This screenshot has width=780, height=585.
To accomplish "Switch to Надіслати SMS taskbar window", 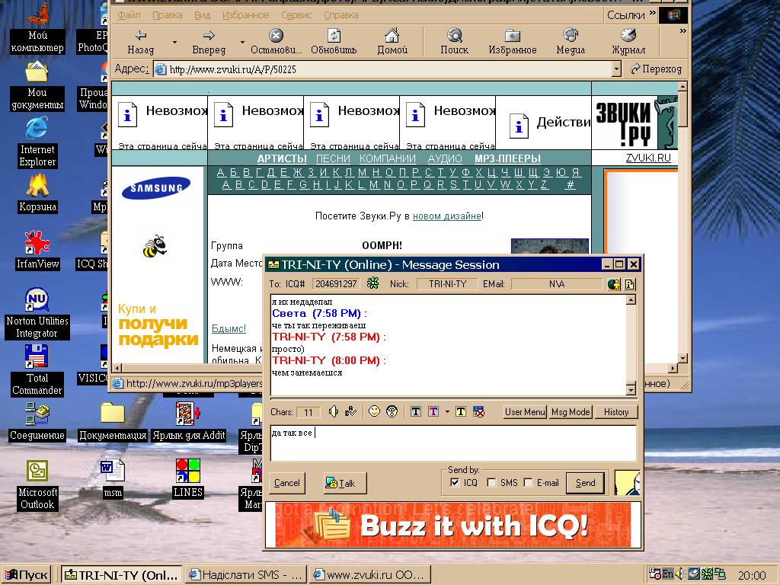I will (x=246, y=575).
